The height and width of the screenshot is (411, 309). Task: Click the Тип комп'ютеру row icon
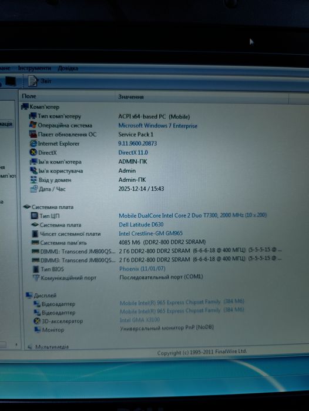tap(33, 116)
